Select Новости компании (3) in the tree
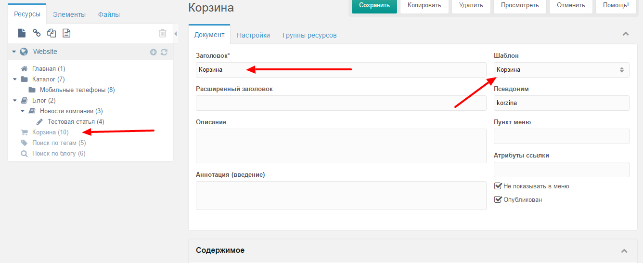This screenshot has width=643, height=263. pyautogui.click(x=71, y=111)
